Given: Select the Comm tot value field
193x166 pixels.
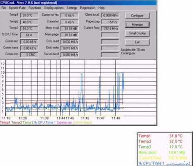Looking at the screenshot, I should pos(70,22).
